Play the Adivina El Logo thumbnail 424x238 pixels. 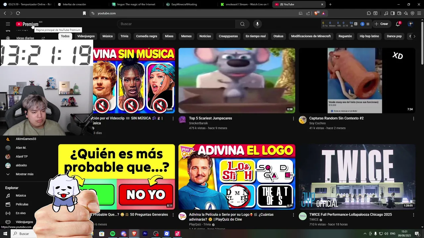237,177
